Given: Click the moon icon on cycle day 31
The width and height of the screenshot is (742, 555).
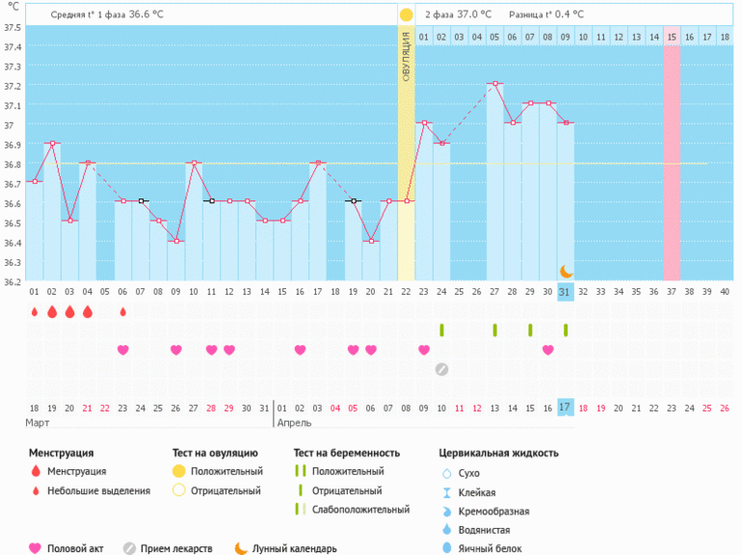Looking at the screenshot, I should [567, 272].
